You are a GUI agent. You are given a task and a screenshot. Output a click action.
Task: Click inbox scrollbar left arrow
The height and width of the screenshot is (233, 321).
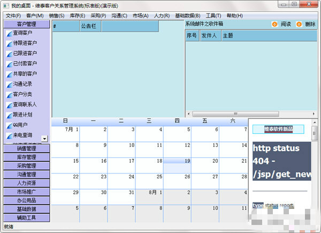pyautogui.click(x=189, y=114)
